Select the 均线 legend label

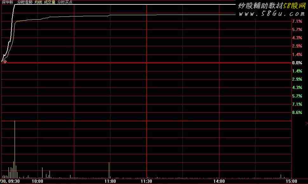coord(38,2)
